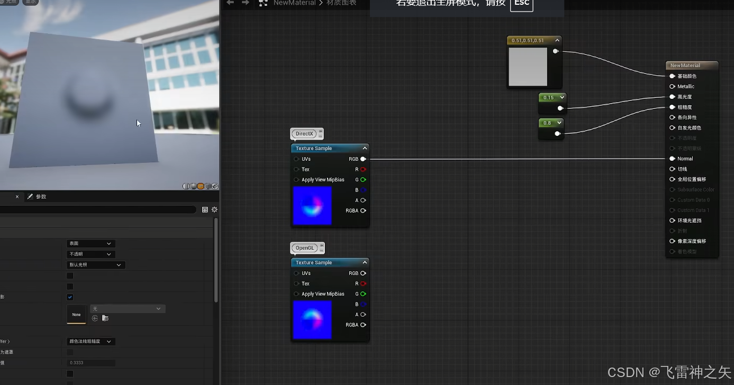
Task: Click the graph hierarchy icon beside NewMaterial
Action: click(262, 3)
